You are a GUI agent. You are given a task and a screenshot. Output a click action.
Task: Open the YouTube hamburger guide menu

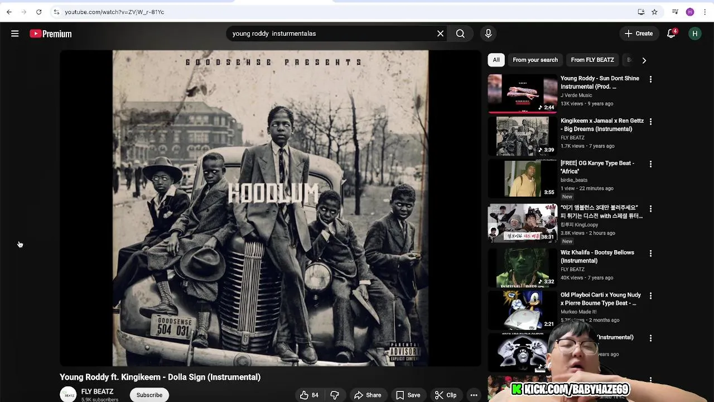tap(15, 33)
